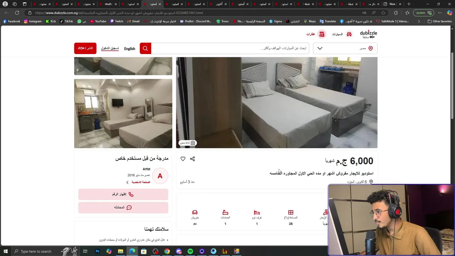Expand the hidden bookmarks overflow chevron
This screenshot has height=256, width=455.
pyautogui.click(x=419, y=21)
